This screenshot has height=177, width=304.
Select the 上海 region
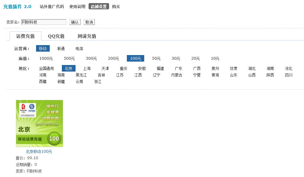[87, 68]
